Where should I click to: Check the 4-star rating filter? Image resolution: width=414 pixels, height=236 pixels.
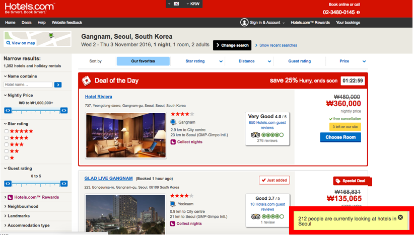7,138
